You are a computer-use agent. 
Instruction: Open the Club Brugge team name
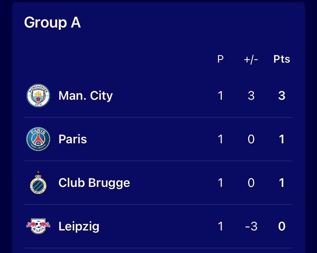pyautogui.click(x=94, y=183)
